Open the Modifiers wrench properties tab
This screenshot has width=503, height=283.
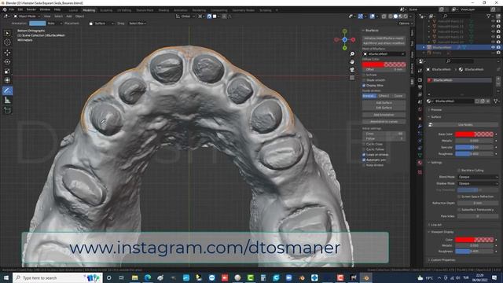click(x=420, y=126)
